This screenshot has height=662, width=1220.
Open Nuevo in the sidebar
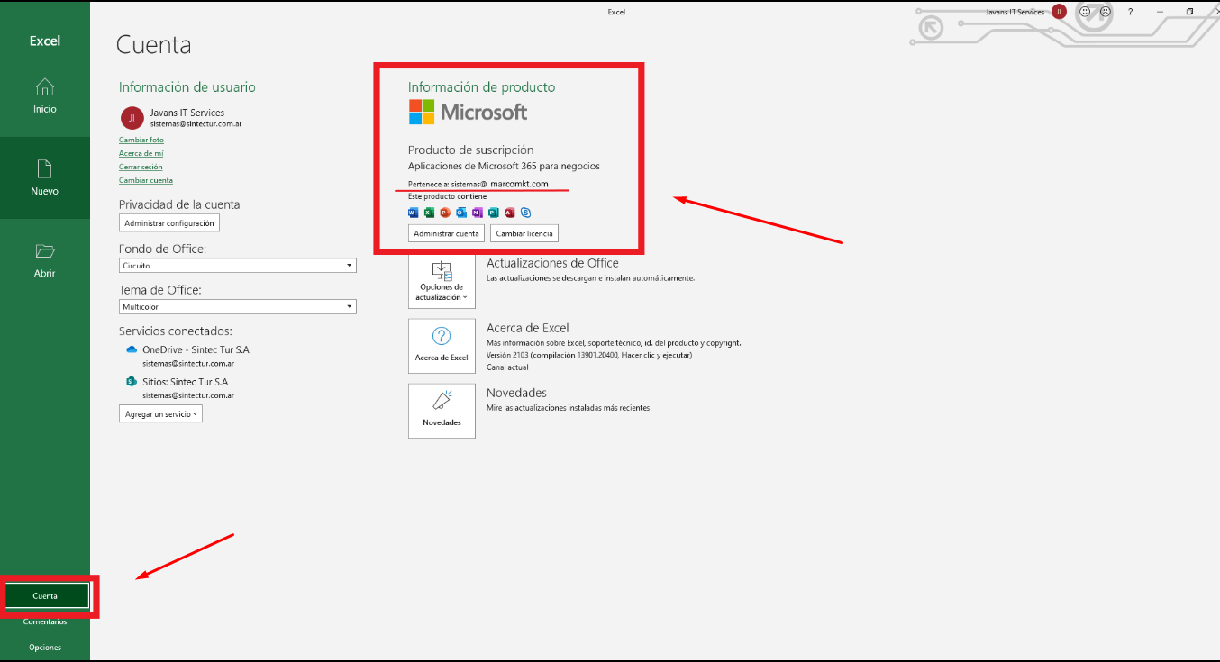[45, 178]
